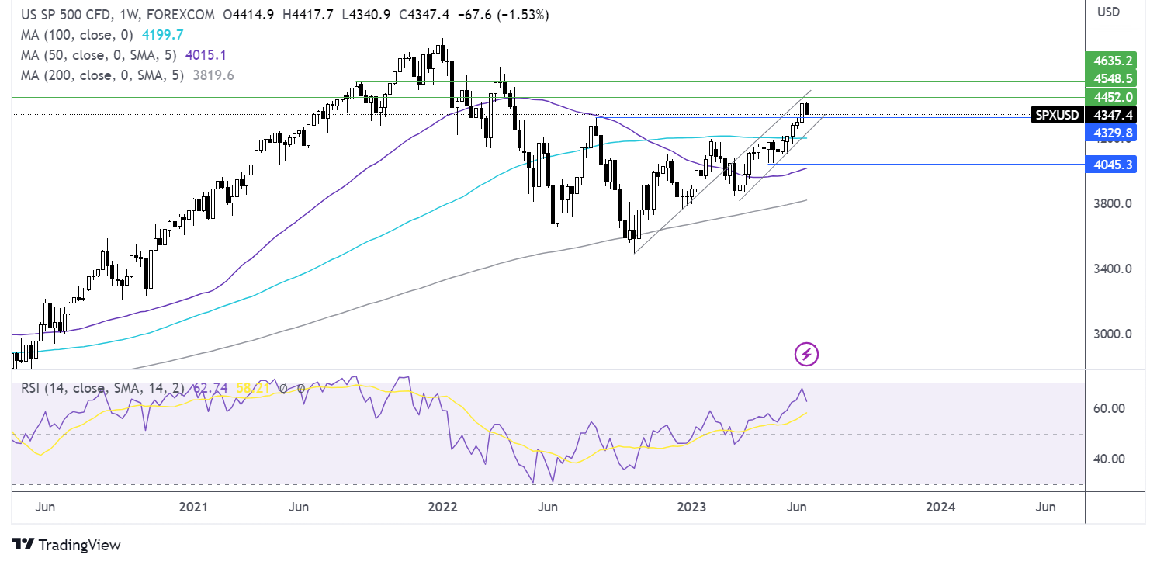Image resolution: width=1157 pixels, height=565 pixels.
Task: Click the 3400.0 price axis value
Action: click(x=1112, y=269)
